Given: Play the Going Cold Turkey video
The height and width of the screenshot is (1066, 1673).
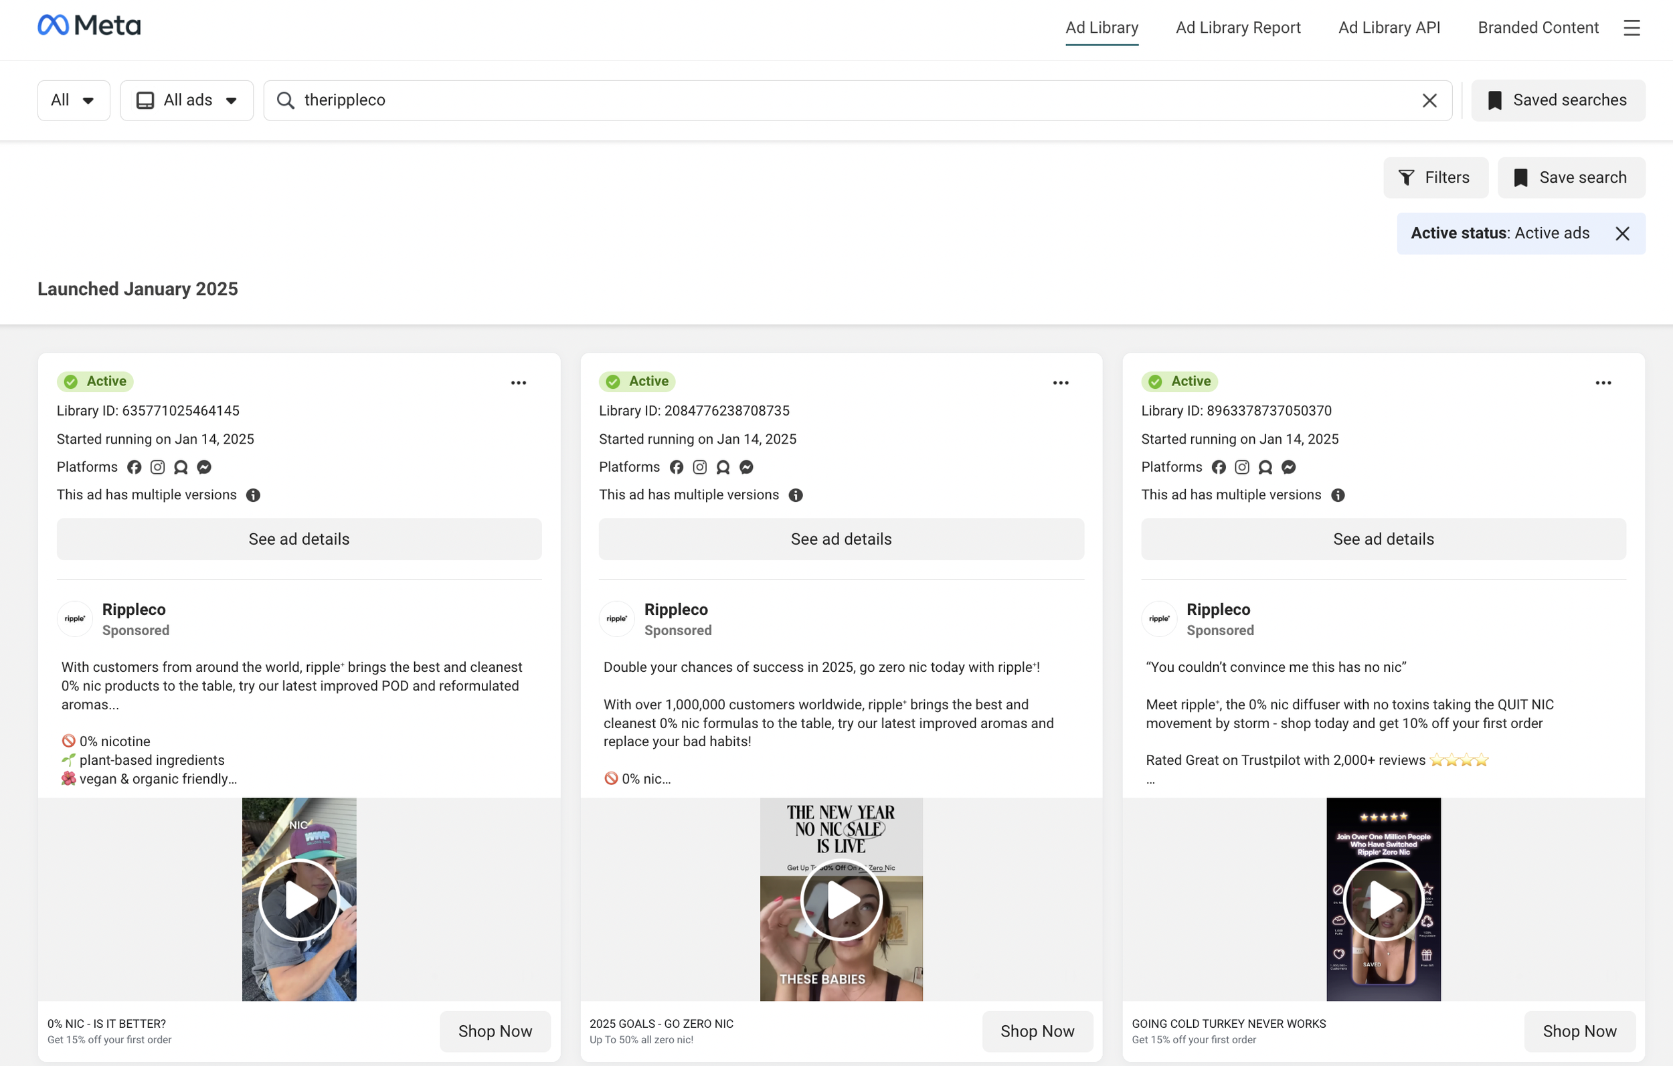Looking at the screenshot, I should pos(1383,900).
